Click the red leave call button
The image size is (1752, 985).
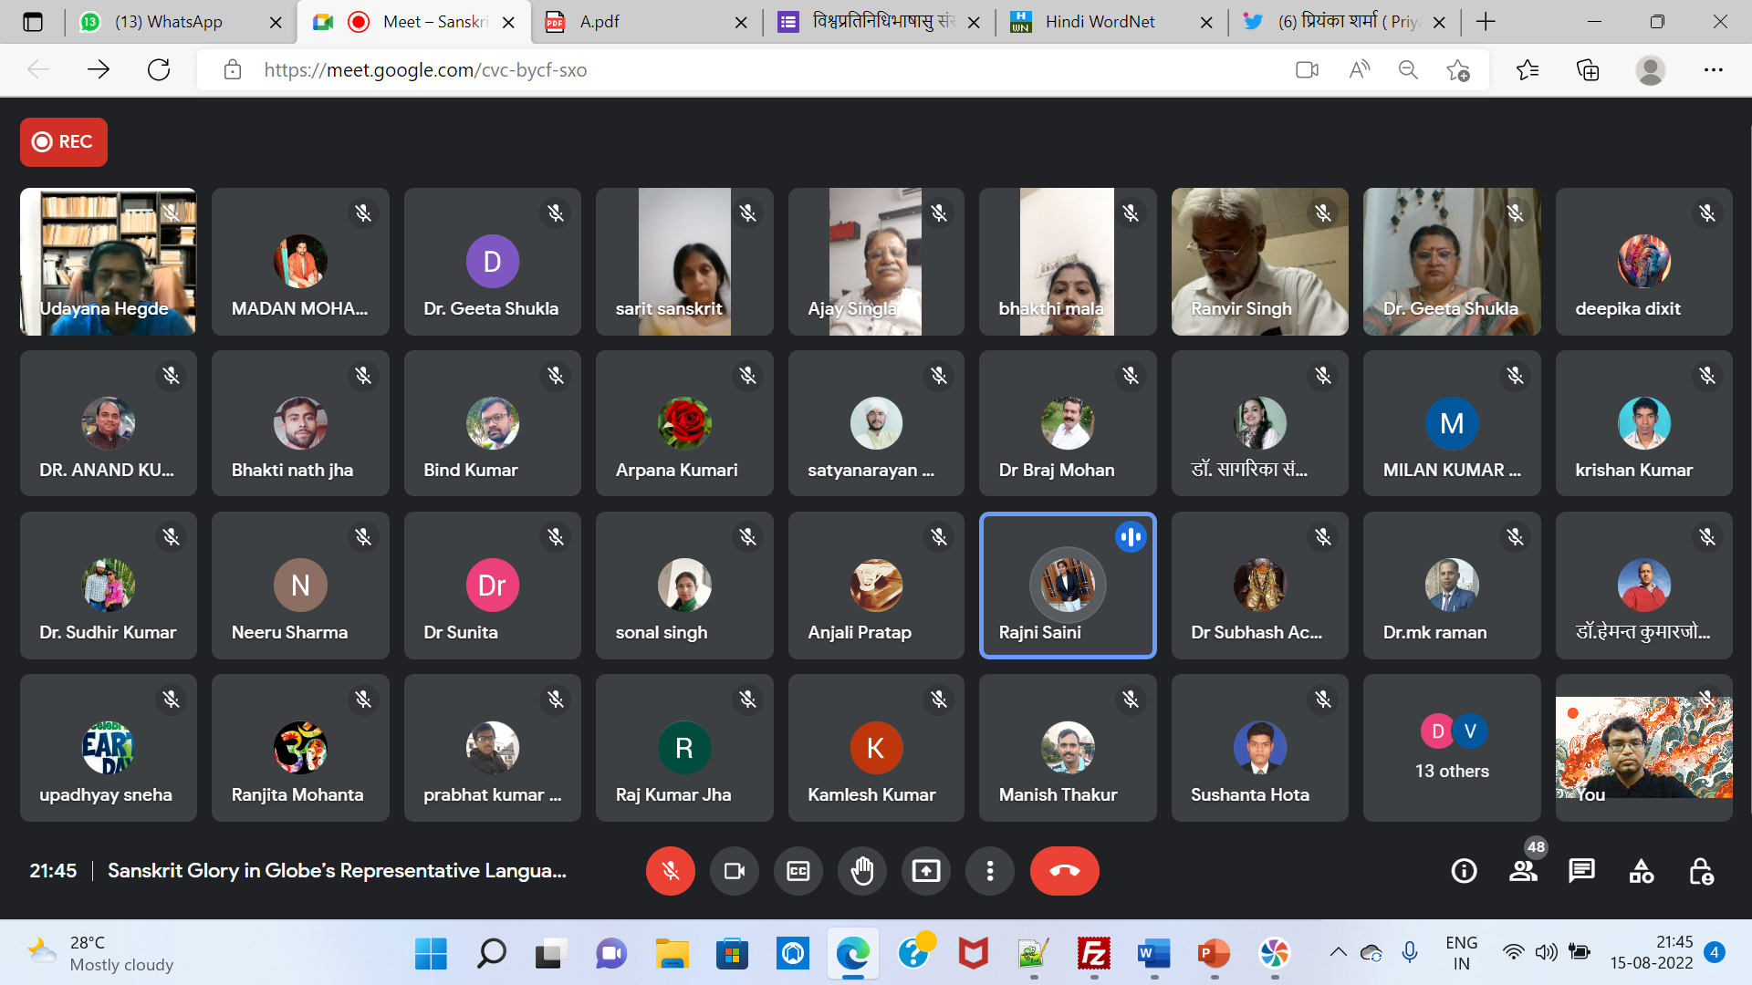click(x=1064, y=871)
